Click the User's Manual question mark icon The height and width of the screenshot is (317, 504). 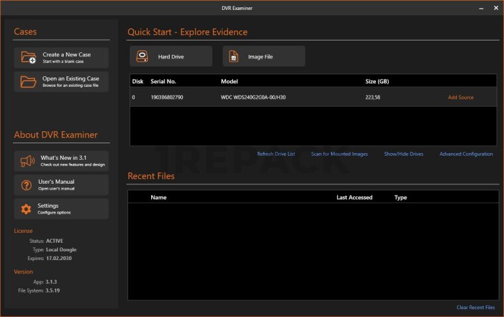[x=27, y=185]
